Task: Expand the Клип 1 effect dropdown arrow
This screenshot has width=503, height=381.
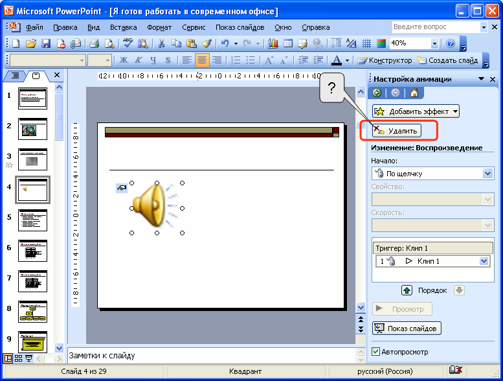Action: click(484, 261)
